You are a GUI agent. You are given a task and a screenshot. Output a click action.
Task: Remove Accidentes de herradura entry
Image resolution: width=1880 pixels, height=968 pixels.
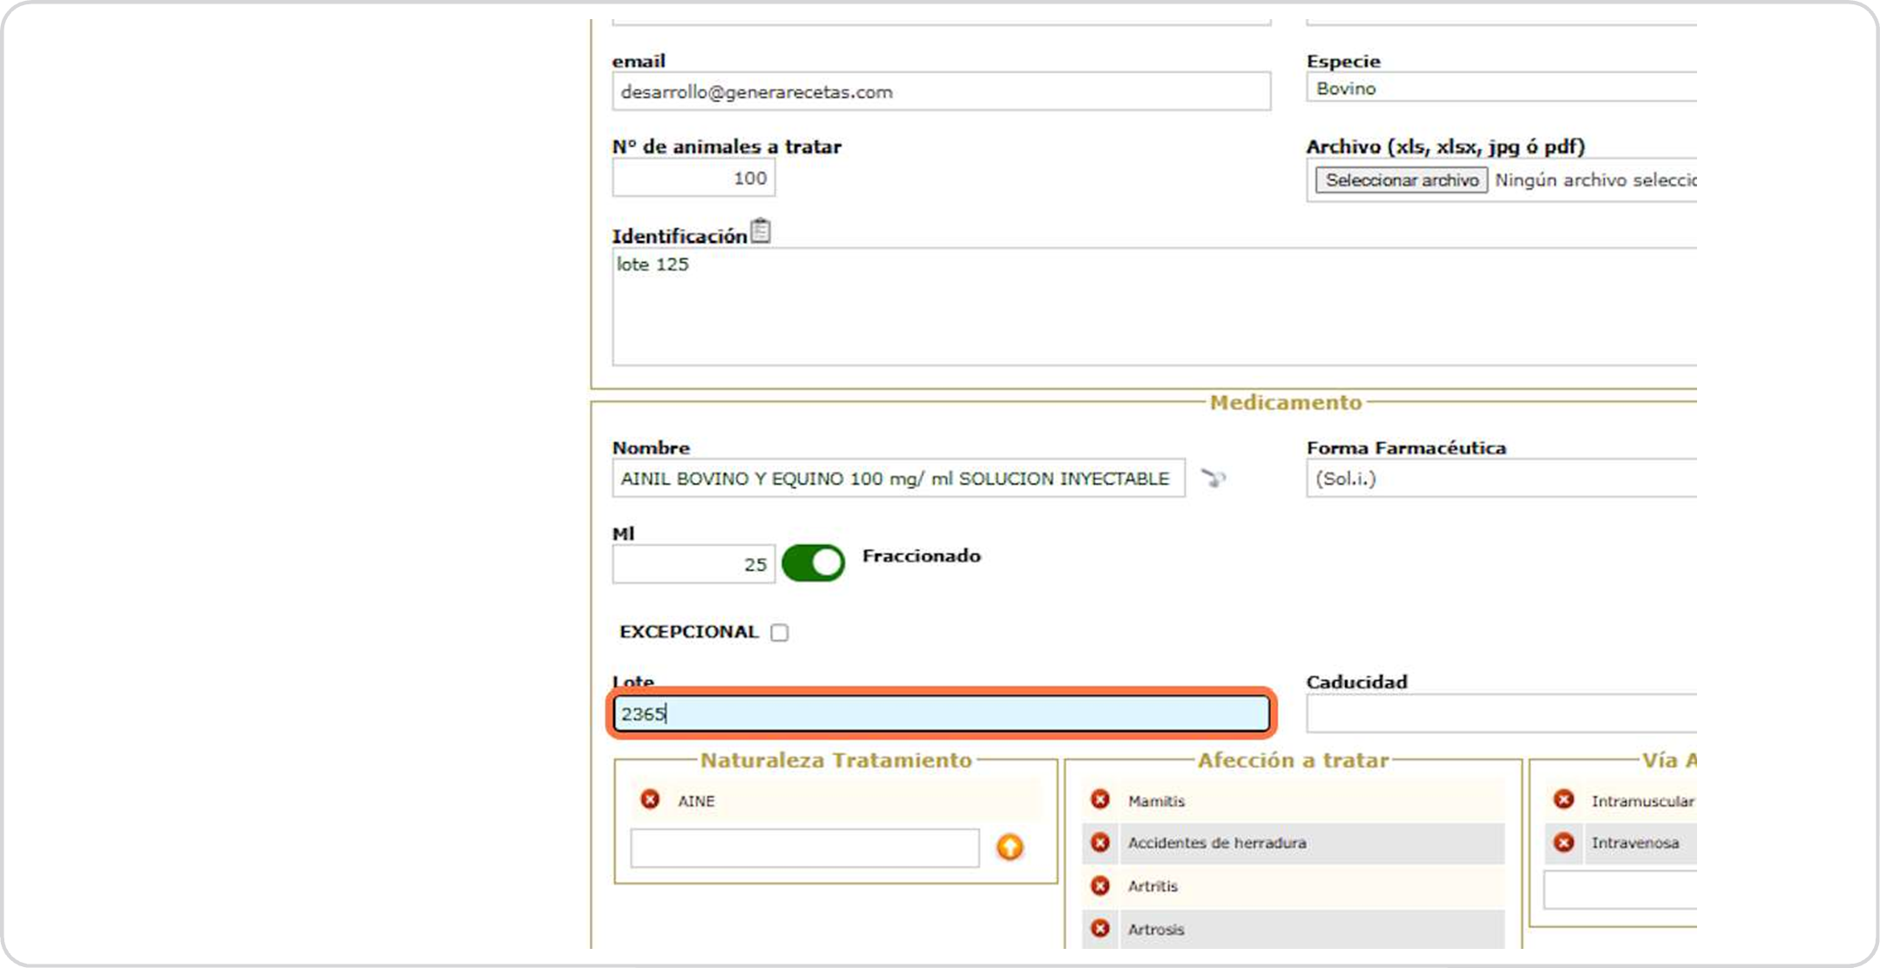tap(1100, 843)
